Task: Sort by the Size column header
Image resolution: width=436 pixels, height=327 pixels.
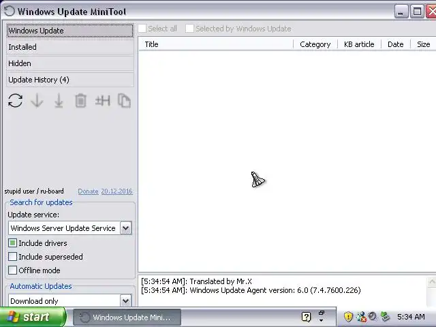Action: (x=424, y=44)
